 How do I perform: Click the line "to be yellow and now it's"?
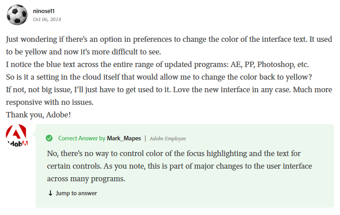click(83, 52)
